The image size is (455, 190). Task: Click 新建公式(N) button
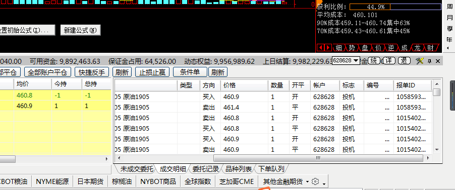(x=80, y=30)
